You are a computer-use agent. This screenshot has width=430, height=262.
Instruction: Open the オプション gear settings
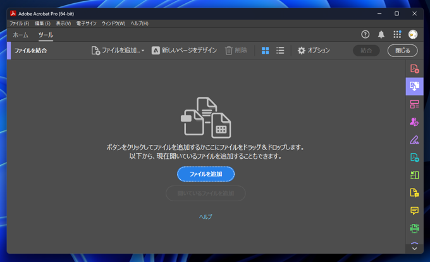(x=314, y=51)
